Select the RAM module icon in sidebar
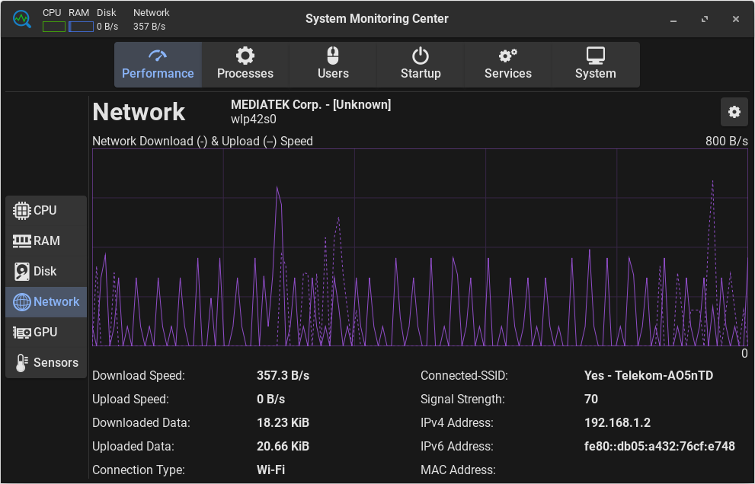 (21, 241)
